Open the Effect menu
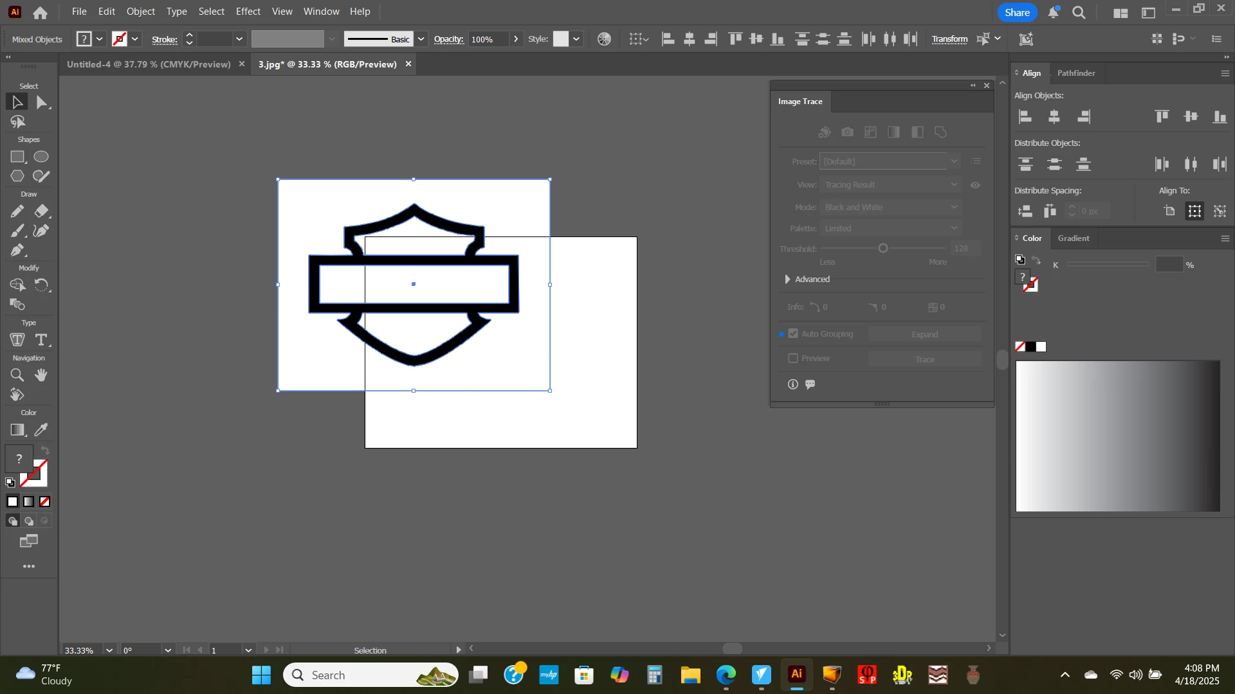The width and height of the screenshot is (1235, 694). (248, 12)
